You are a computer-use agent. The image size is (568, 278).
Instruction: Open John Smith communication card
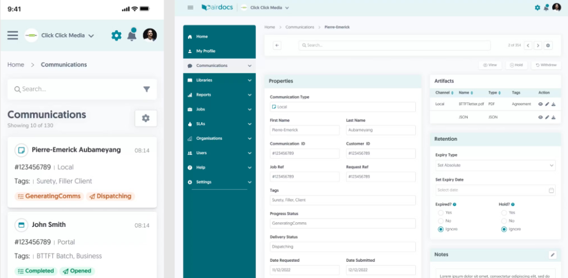[82, 245]
